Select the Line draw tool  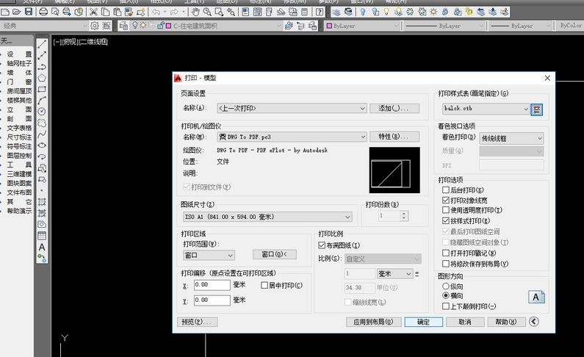pos(42,44)
